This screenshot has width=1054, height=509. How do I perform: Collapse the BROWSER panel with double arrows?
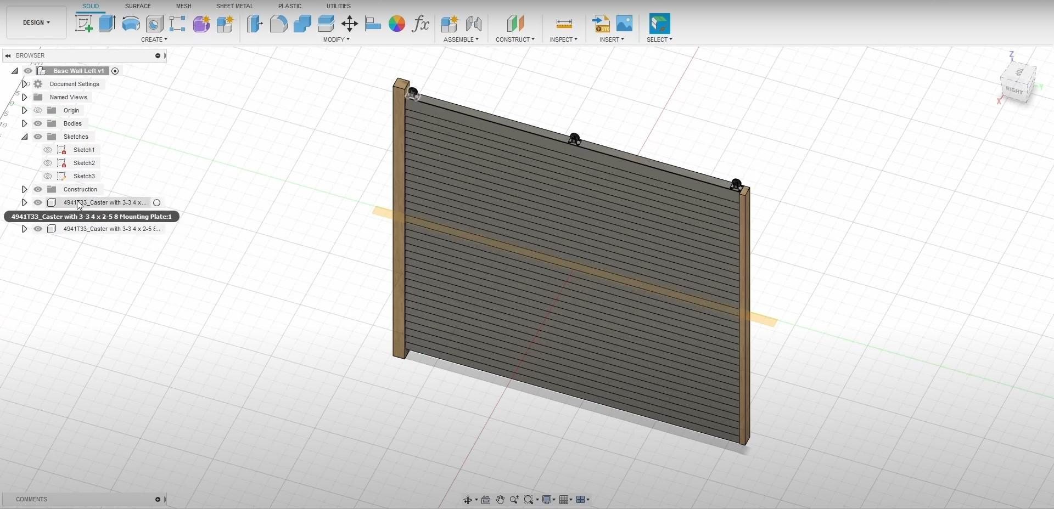8,55
